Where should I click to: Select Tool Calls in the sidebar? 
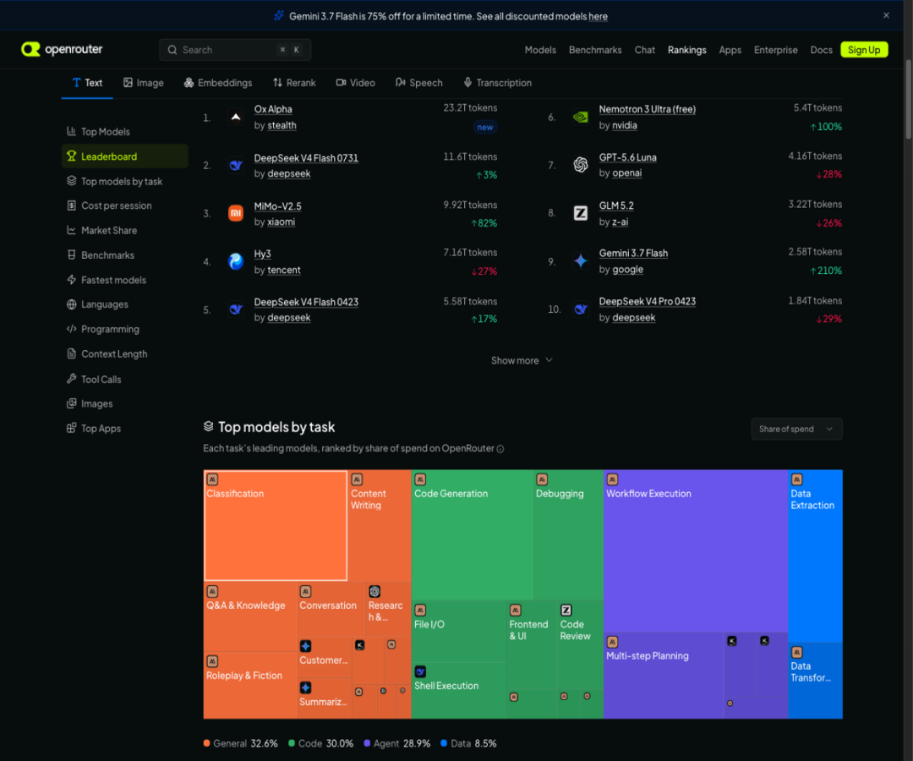[124, 379]
